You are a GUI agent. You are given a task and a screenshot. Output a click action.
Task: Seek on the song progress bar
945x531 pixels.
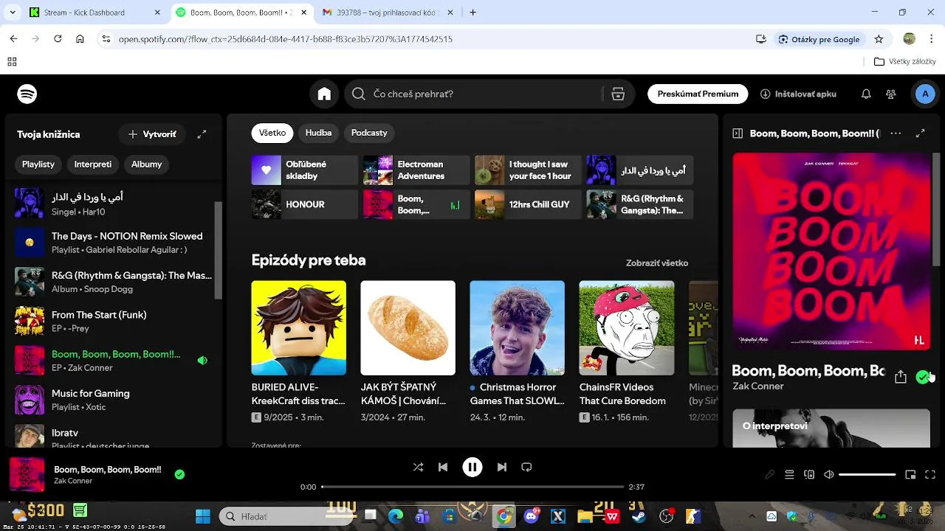pyautogui.click(x=472, y=487)
